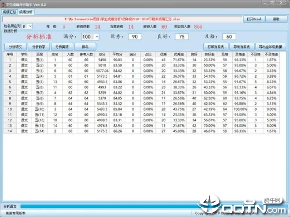
Task: Click total score 5450 cell
Action: (102, 60)
